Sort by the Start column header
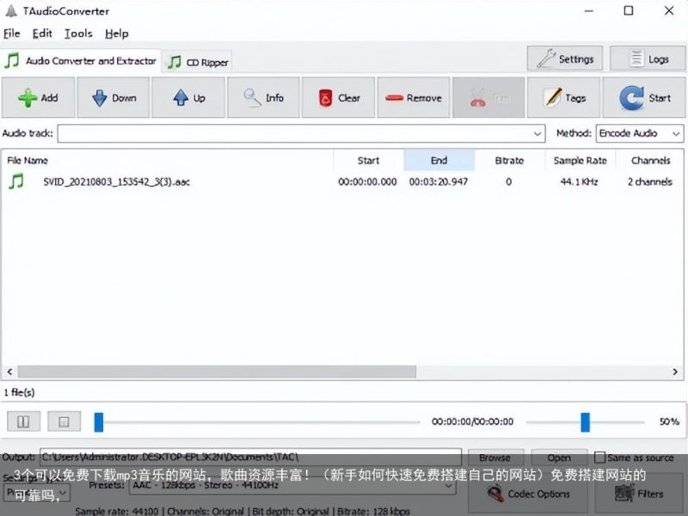 369,160
